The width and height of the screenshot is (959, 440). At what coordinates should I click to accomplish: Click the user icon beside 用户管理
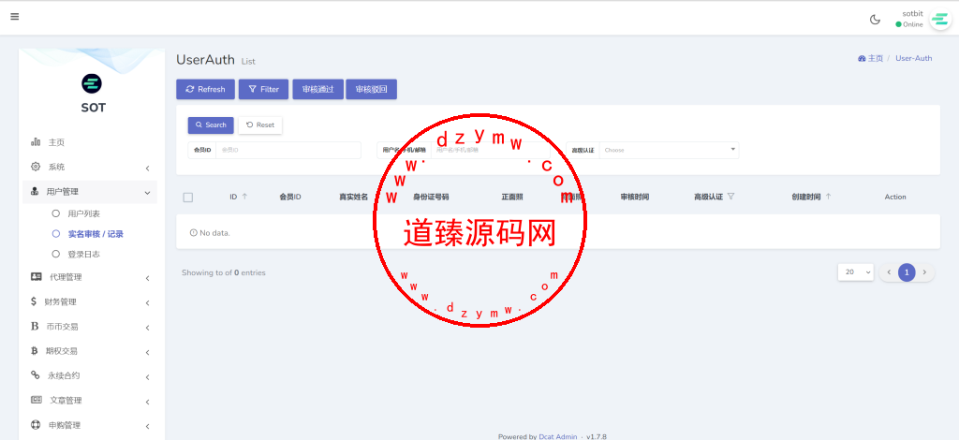tap(36, 191)
